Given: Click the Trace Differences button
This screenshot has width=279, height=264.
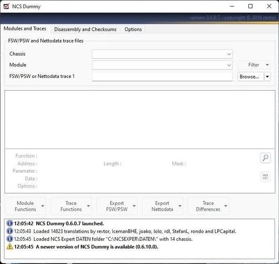Looking at the screenshot, I should [208, 206].
